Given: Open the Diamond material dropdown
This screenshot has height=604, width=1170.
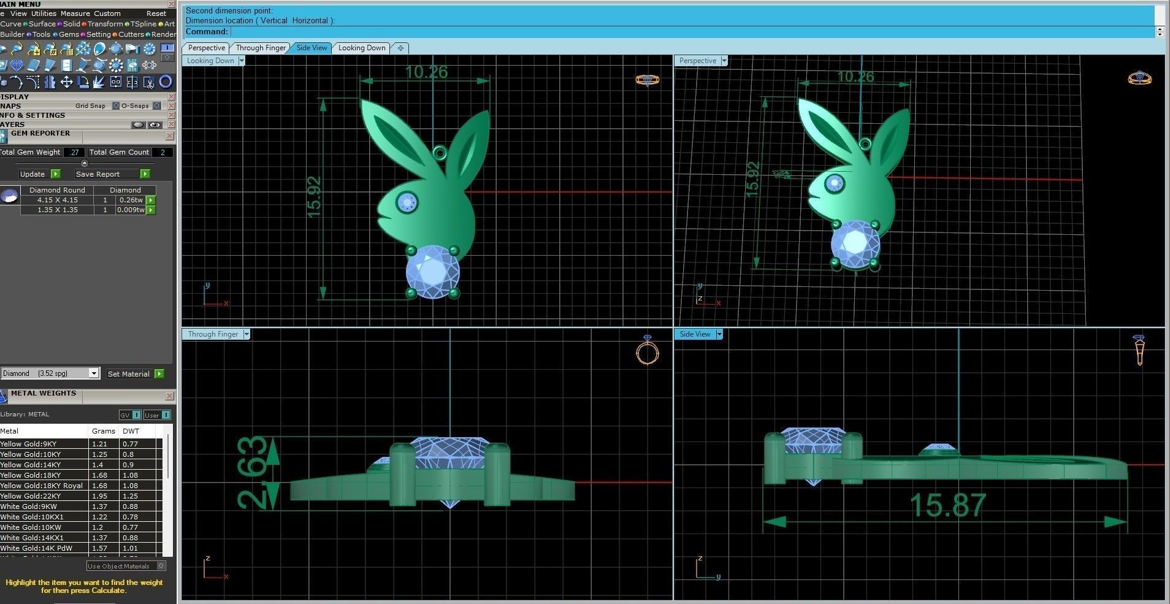Looking at the screenshot, I should coord(94,373).
